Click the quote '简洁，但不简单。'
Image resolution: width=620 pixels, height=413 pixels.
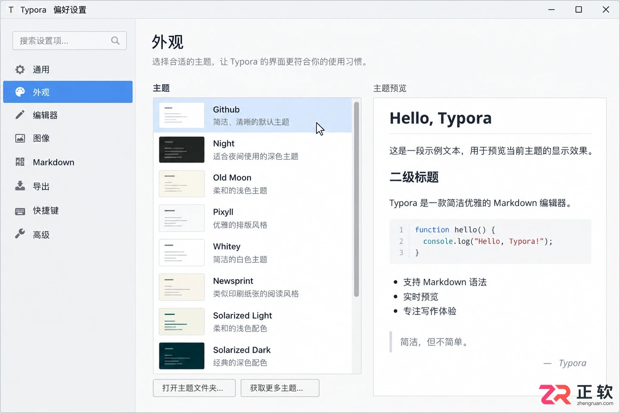point(435,342)
